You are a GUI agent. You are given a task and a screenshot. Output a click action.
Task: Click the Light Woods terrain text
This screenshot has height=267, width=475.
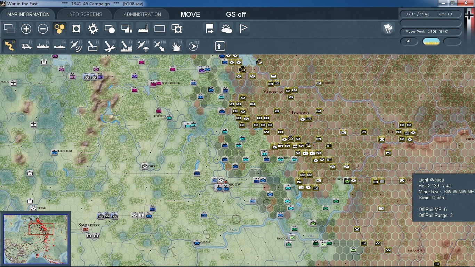[431, 180]
